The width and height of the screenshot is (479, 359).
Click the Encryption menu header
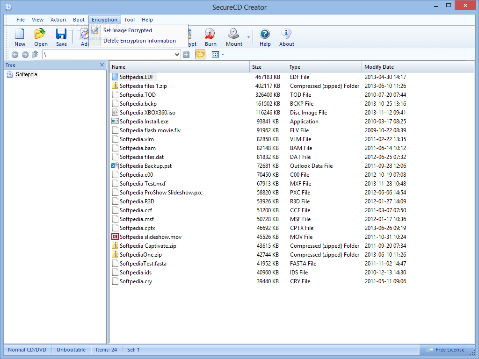click(x=104, y=20)
